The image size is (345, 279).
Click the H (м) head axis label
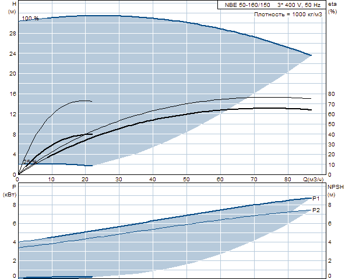tap(12, 8)
